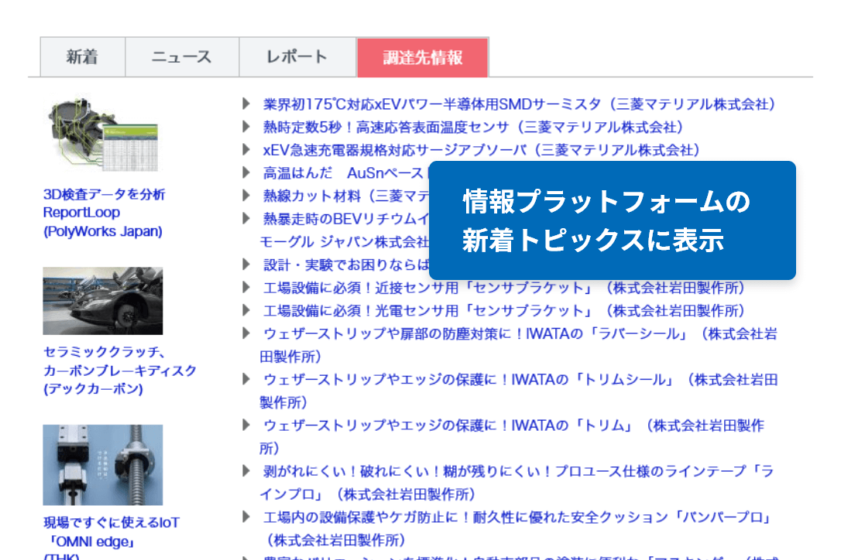This screenshot has width=841, height=560.
Task: Open the IWATAの「ラバーシール」 link
Action: (x=519, y=345)
